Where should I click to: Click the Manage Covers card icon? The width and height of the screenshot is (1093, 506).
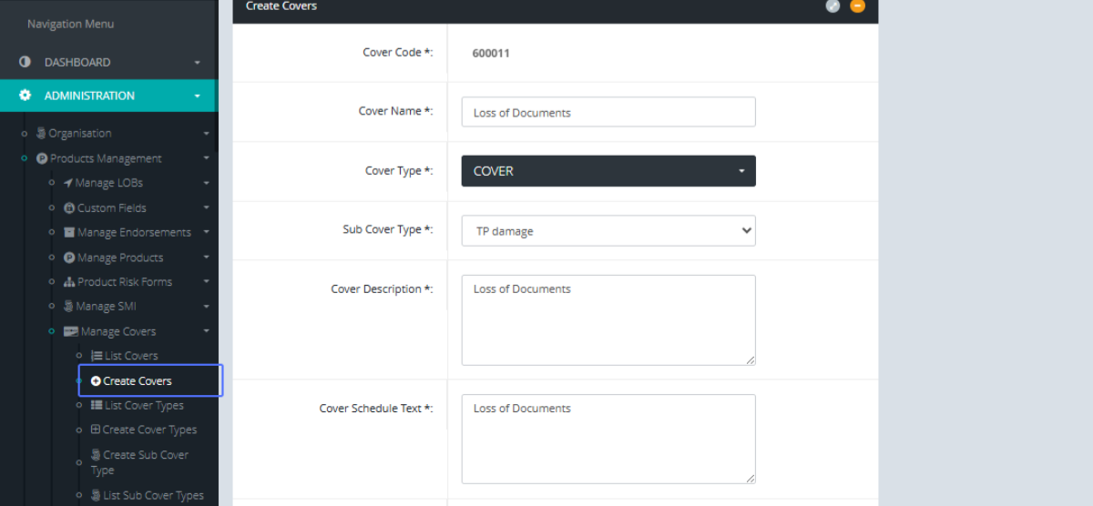click(x=70, y=331)
